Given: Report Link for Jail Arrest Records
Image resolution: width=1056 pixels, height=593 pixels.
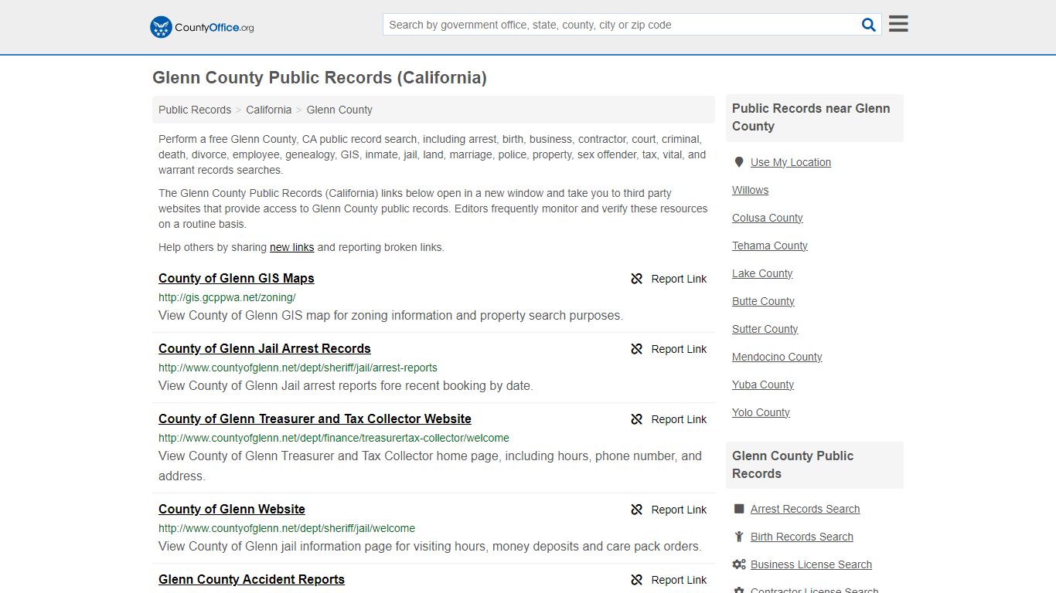Looking at the screenshot, I should (x=679, y=349).
